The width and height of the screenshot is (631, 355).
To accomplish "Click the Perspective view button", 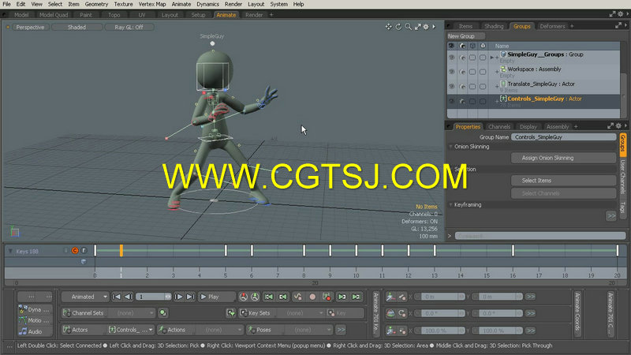I will pyautogui.click(x=30, y=27).
